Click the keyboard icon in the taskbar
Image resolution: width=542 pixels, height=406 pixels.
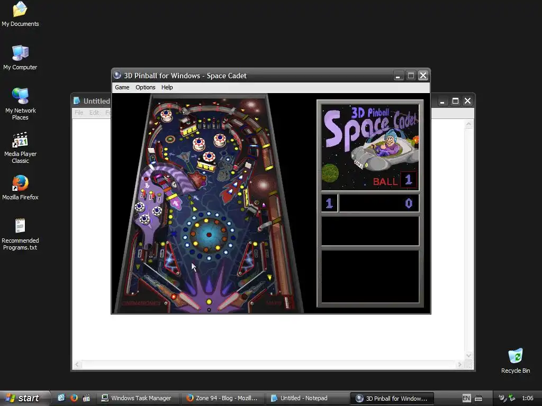pyautogui.click(x=478, y=399)
